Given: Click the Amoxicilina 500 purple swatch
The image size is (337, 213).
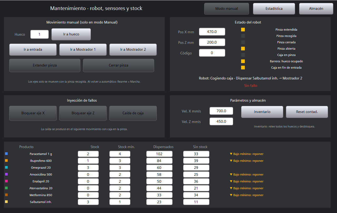Looking at the screenshot, I should tap(6, 174).
